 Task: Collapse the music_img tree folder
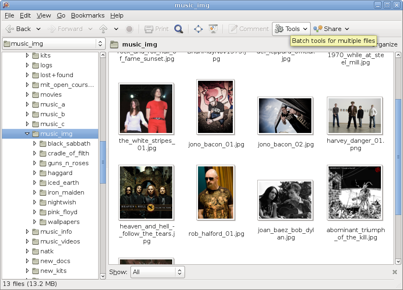coord(27,134)
